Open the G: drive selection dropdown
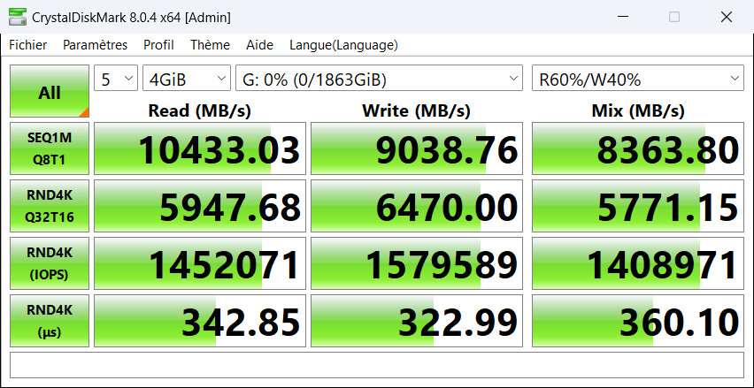 tap(380, 80)
